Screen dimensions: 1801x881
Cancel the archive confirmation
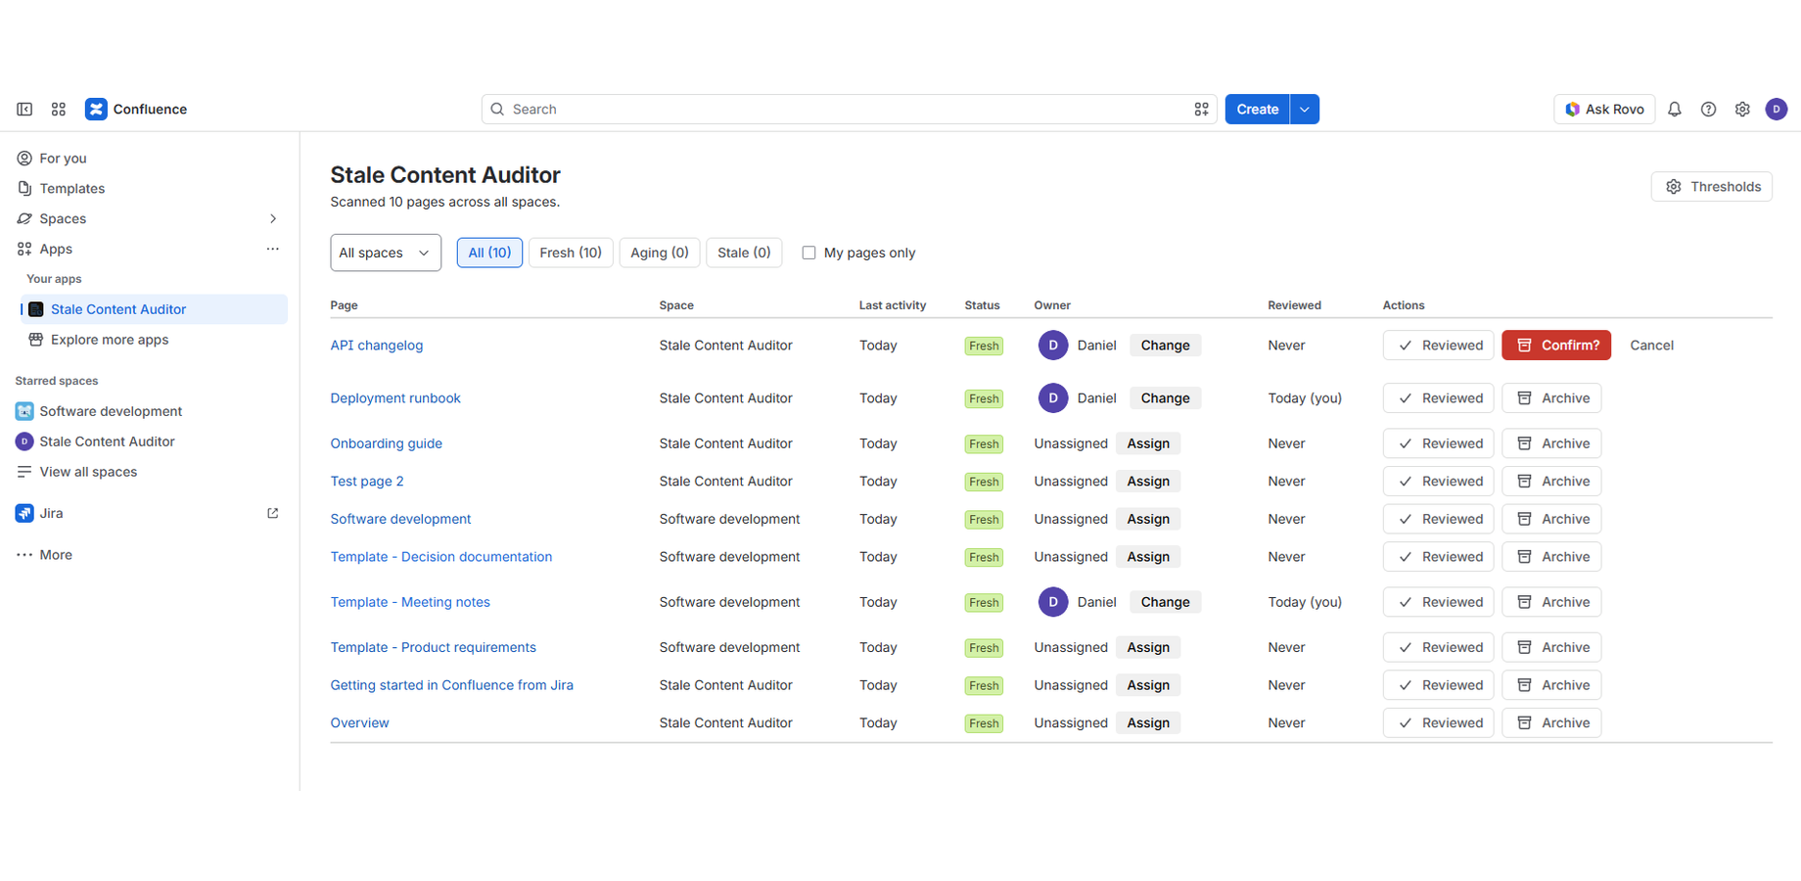[x=1651, y=346]
